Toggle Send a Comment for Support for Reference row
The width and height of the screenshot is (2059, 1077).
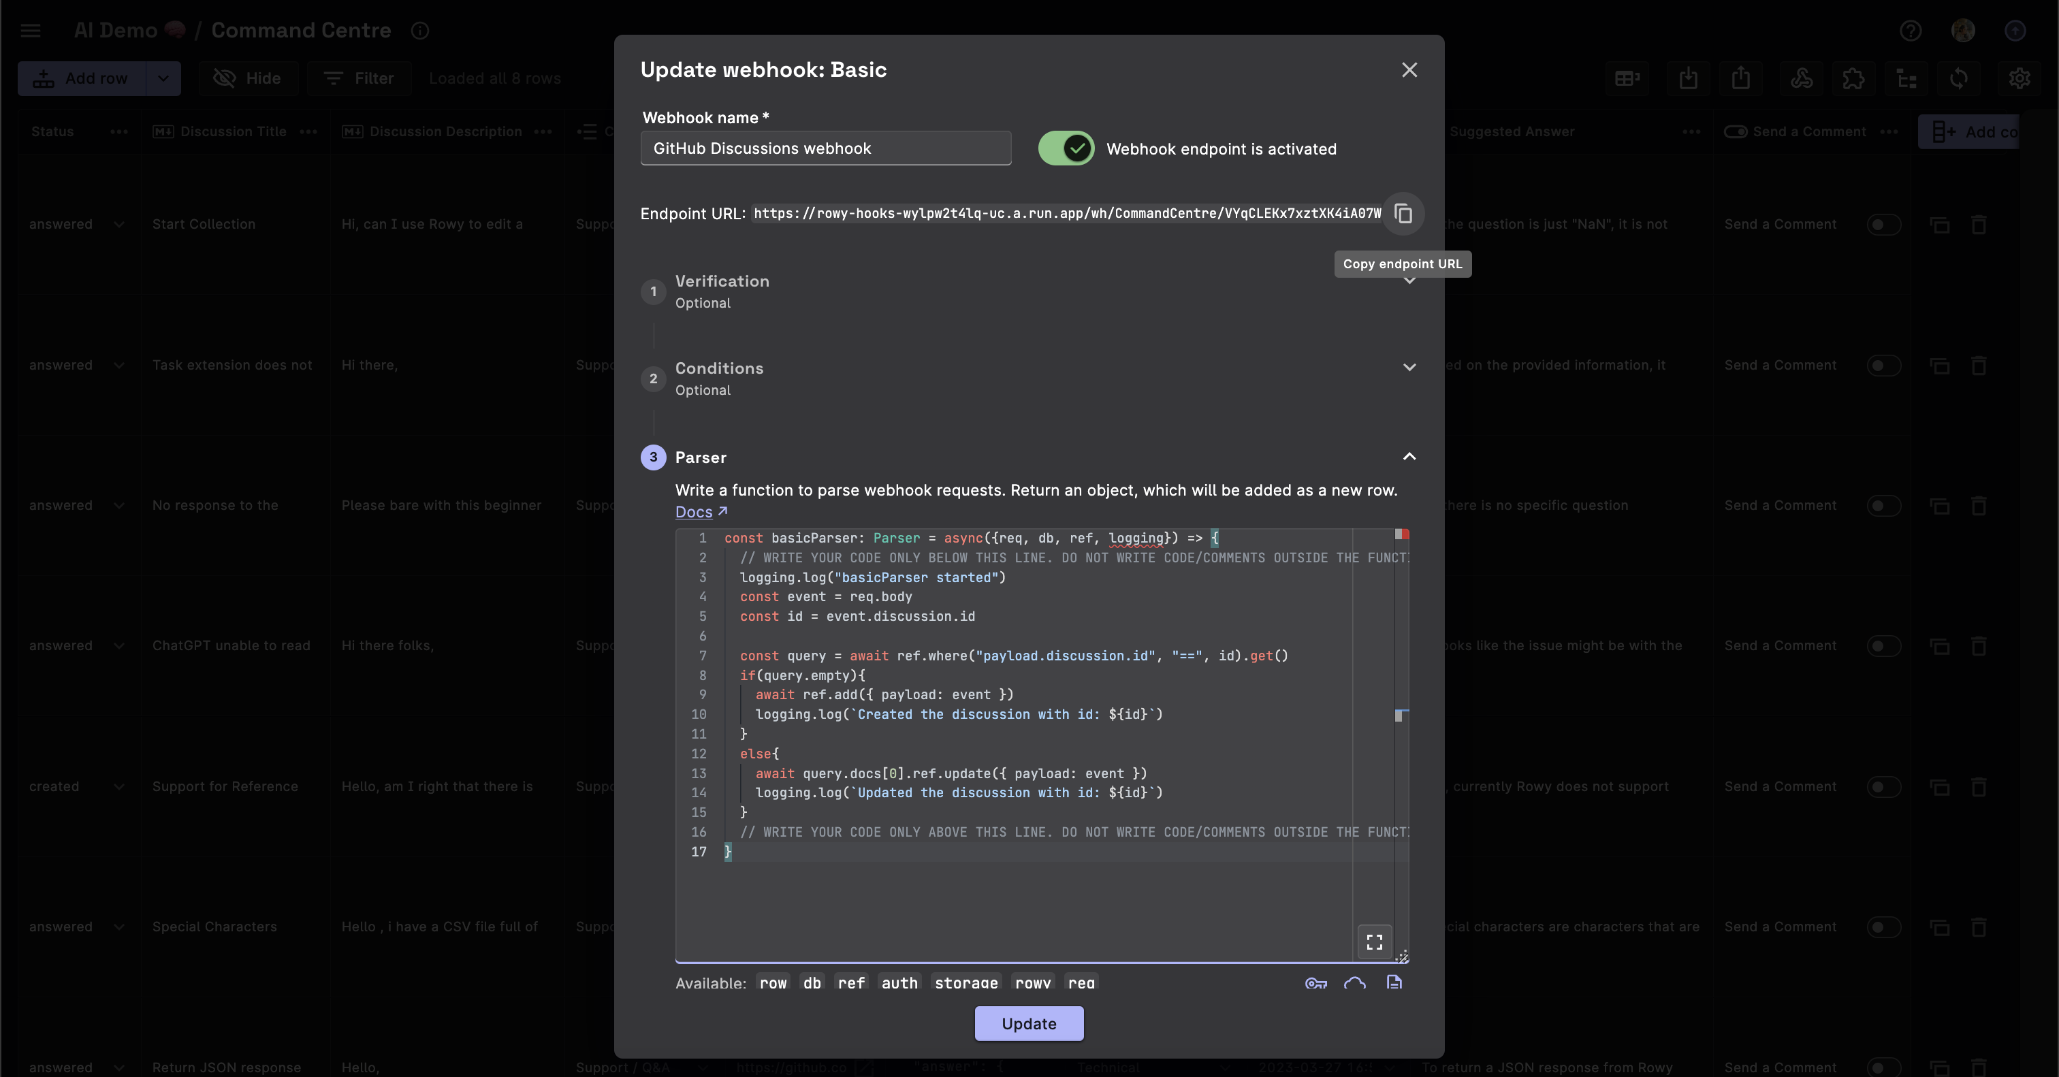[1883, 787]
